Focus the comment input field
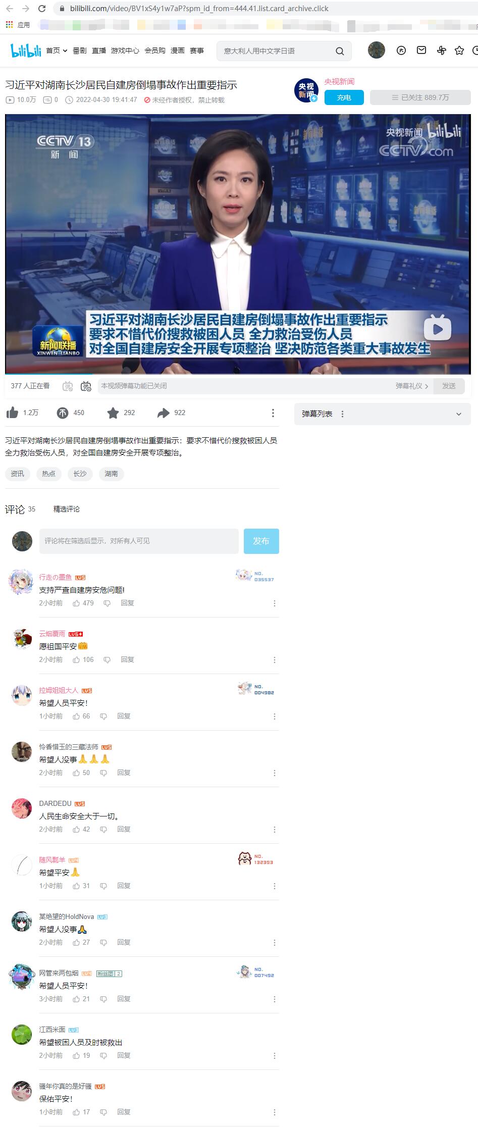478x1128 pixels. 139,541
